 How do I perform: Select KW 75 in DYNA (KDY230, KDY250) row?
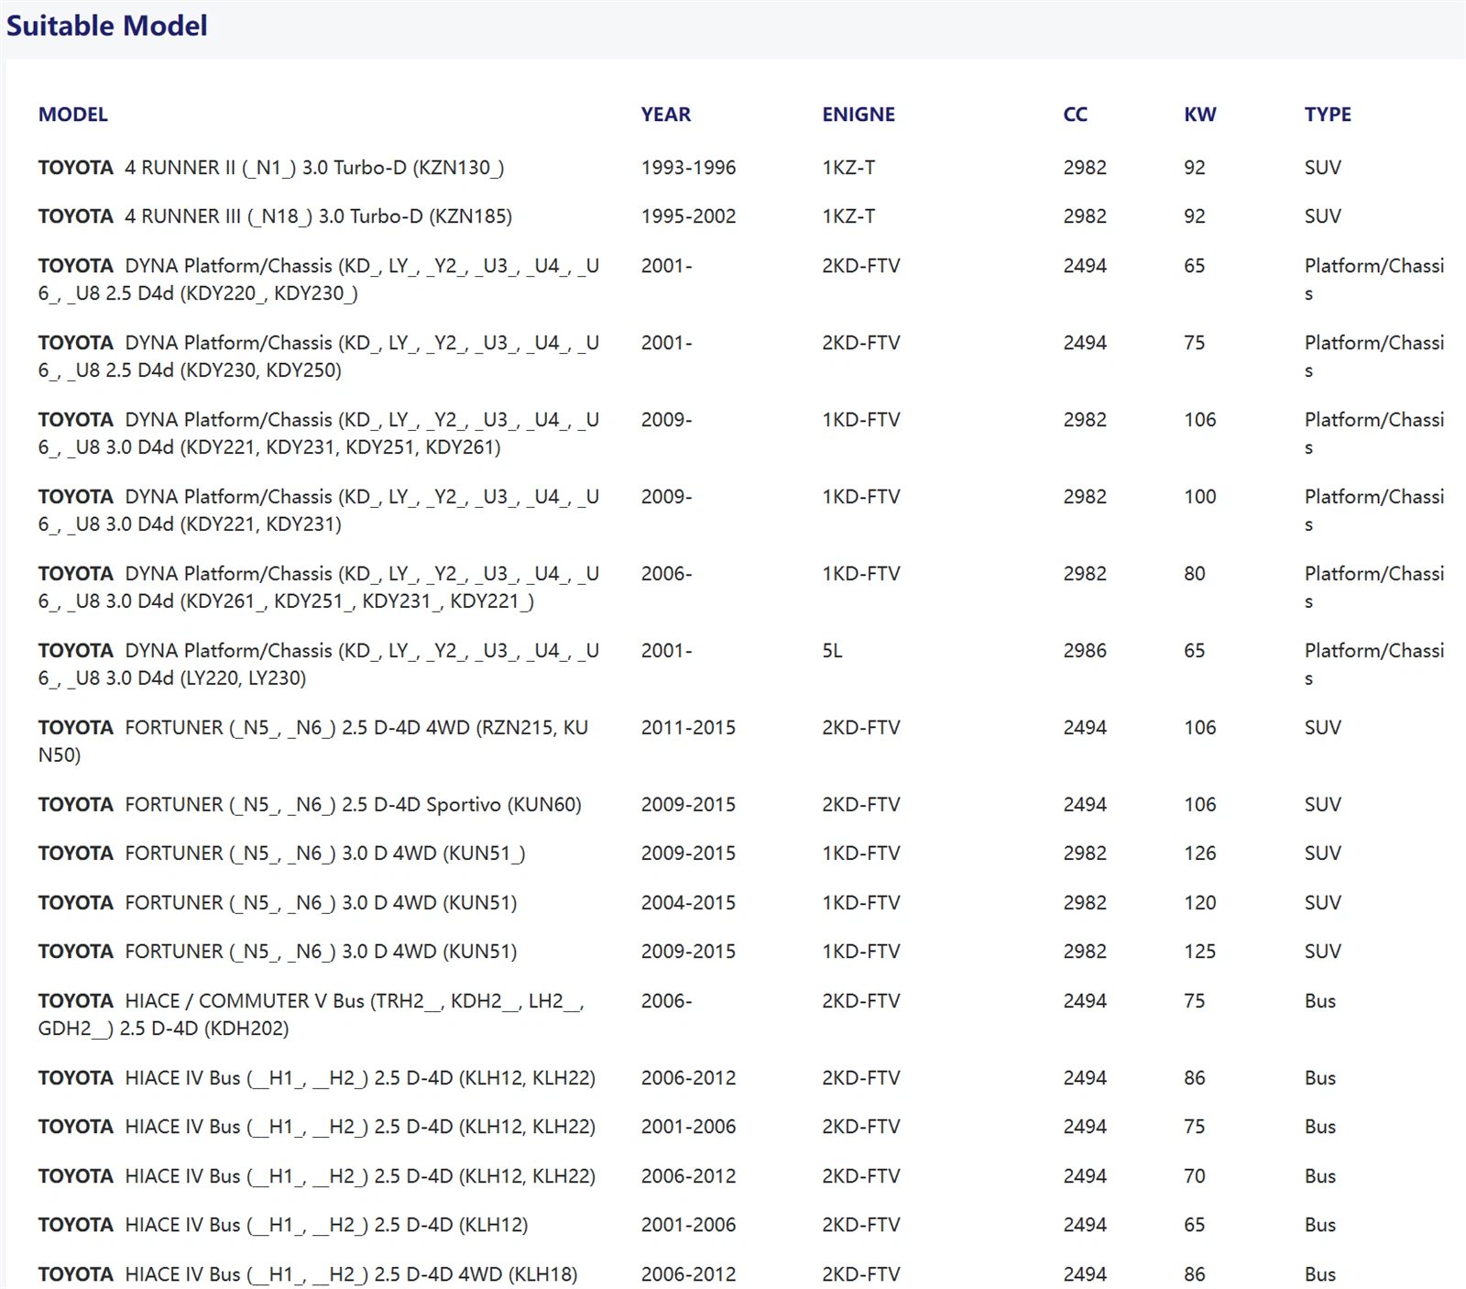[x=1195, y=343]
